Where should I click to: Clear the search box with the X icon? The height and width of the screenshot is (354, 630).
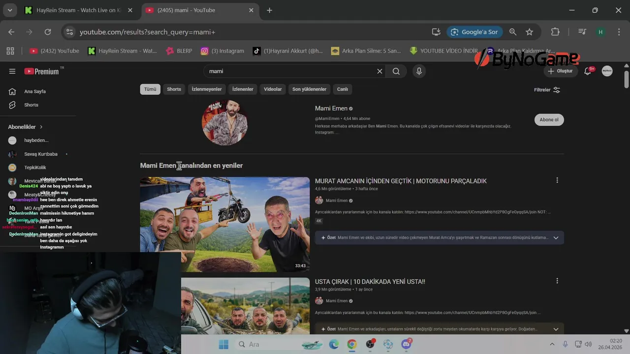[x=379, y=71]
